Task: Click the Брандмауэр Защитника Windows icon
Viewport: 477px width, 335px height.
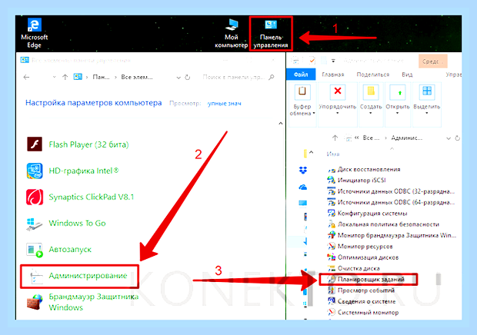Action: click(x=35, y=302)
